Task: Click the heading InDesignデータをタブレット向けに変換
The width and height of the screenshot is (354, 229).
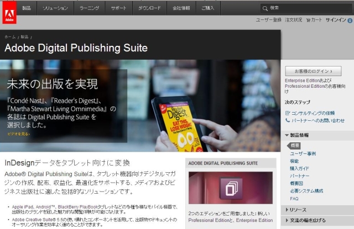Action: point(67,163)
